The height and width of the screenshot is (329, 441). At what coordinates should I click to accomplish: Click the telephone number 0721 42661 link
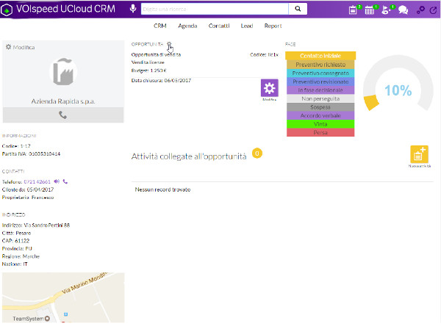coord(37,182)
